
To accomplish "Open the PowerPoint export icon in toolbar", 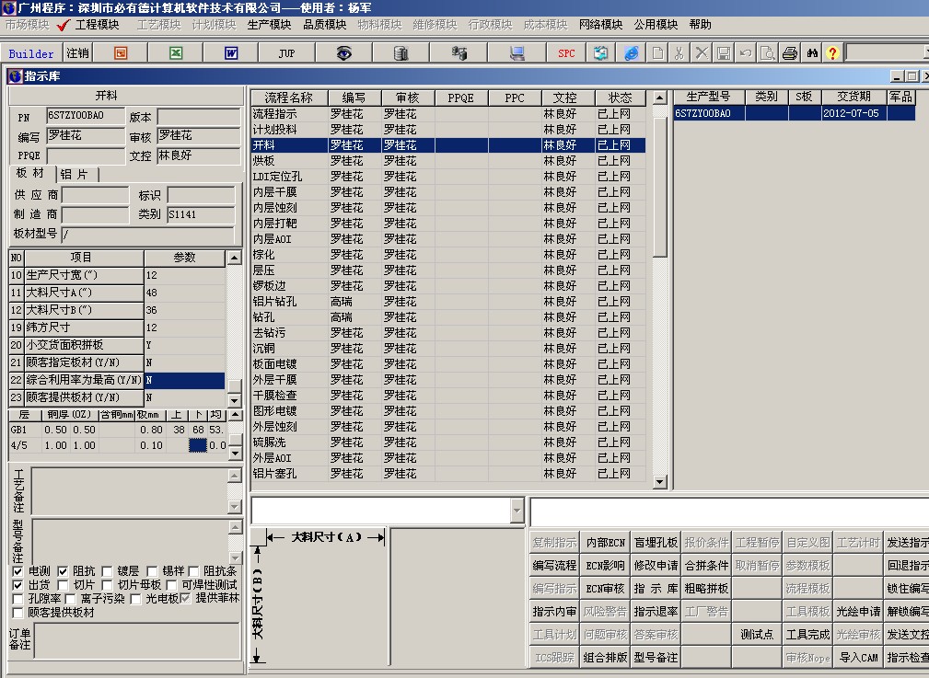I will click(x=121, y=53).
